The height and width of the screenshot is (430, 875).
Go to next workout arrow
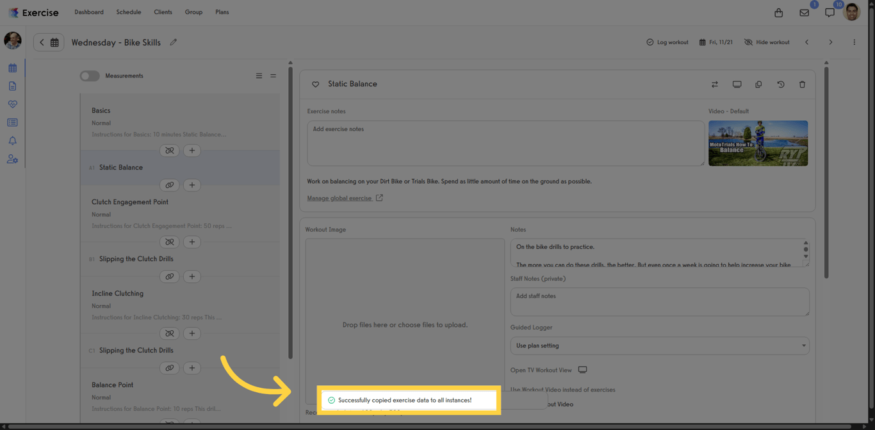coord(831,42)
